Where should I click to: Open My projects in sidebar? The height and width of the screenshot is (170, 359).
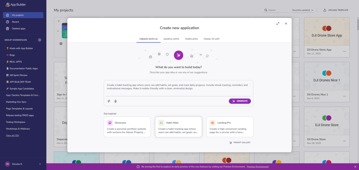(23, 15)
